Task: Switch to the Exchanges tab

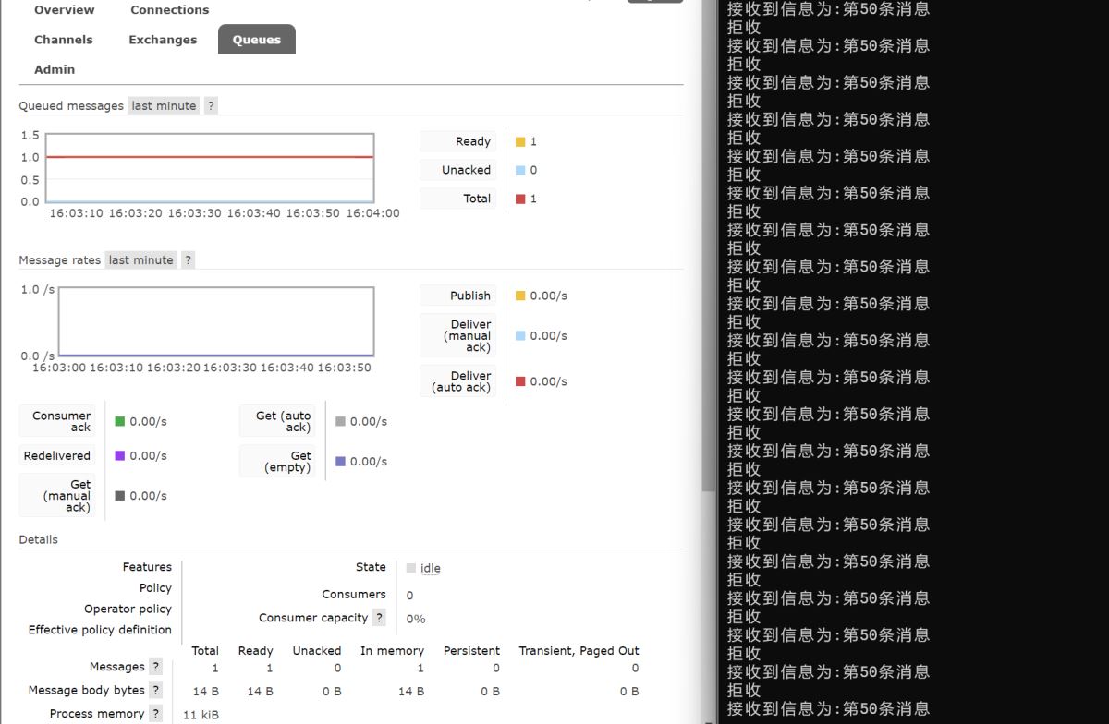Action: click(163, 40)
